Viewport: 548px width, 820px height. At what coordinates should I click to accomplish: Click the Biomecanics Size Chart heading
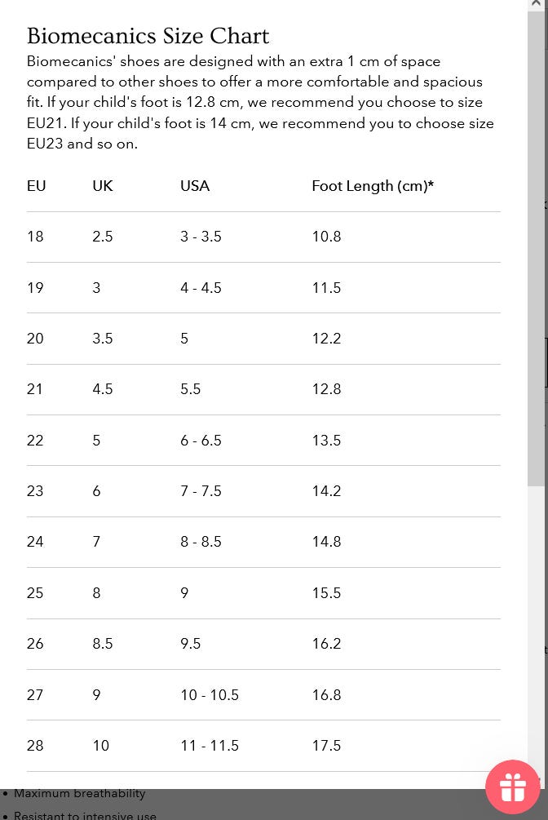(148, 36)
